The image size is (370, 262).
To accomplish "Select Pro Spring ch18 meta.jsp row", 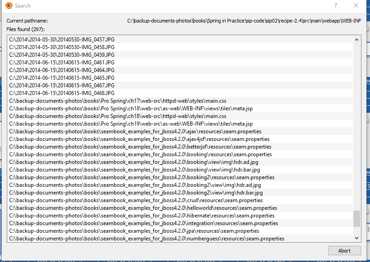I will tap(181, 108).
